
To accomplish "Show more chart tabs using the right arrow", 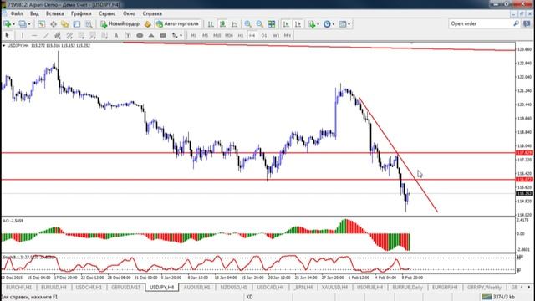I will point(529,288).
